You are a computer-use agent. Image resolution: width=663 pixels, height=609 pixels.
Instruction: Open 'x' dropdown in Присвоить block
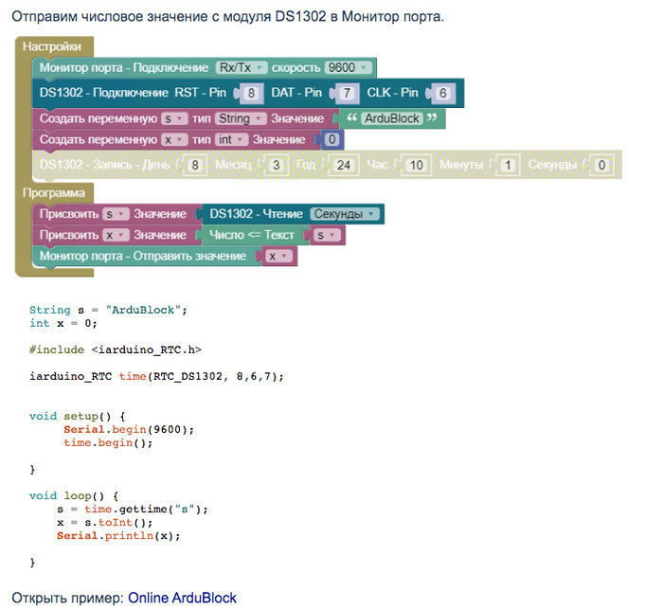point(116,235)
